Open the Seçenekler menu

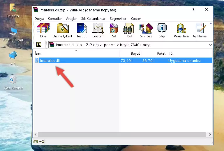pyautogui.click(x=118, y=19)
